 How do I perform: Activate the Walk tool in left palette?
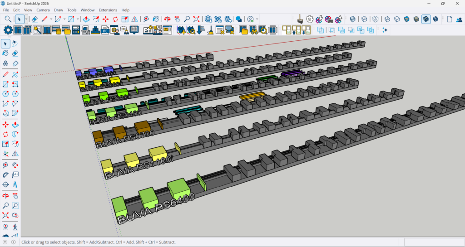click(x=15, y=227)
